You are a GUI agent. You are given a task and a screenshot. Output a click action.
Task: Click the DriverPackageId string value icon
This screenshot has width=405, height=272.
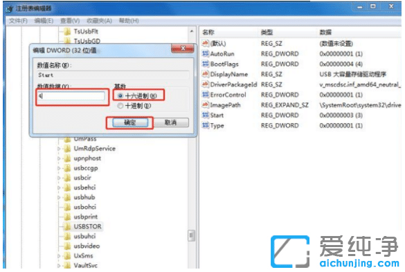click(x=206, y=84)
